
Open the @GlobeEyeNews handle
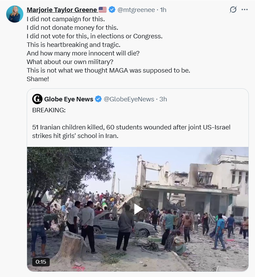click(x=129, y=99)
